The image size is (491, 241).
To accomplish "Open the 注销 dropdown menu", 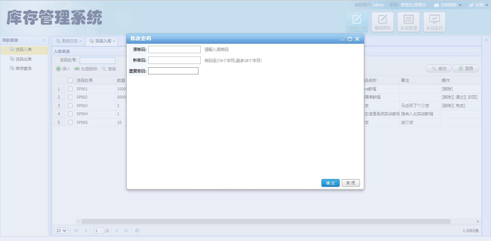I will click(x=478, y=5).
